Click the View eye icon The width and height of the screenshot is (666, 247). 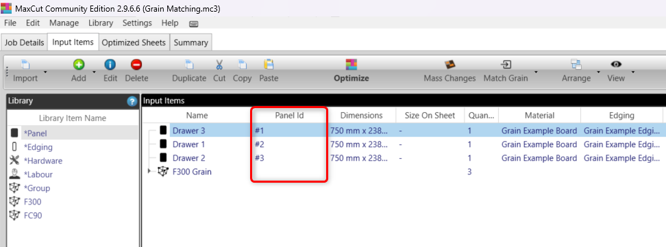pos(616,64)
